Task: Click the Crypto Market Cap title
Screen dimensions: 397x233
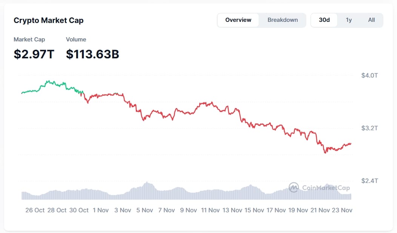Action: [49, 20]
